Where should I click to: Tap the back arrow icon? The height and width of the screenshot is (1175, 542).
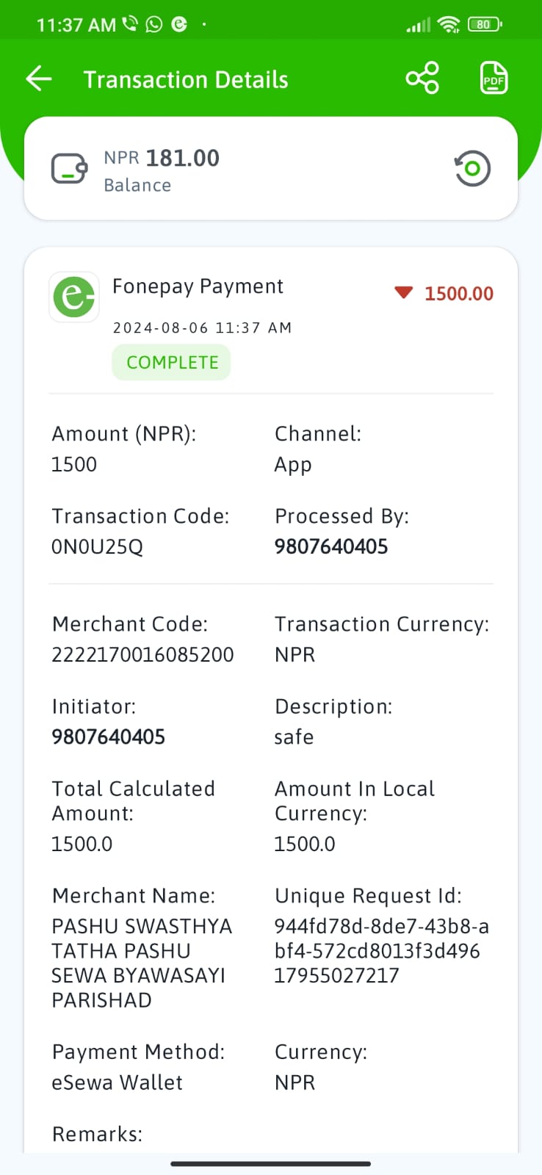click(38, 79)
